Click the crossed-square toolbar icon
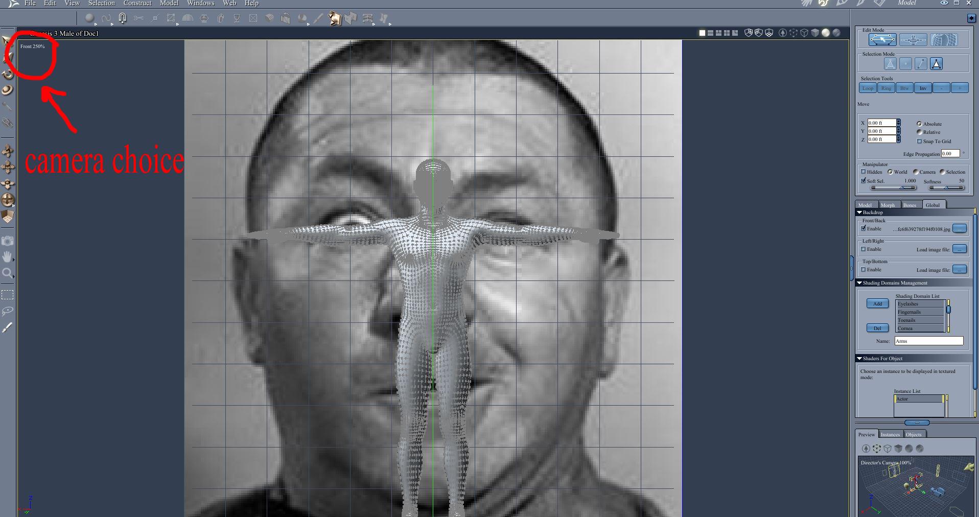 coord(253,18)
